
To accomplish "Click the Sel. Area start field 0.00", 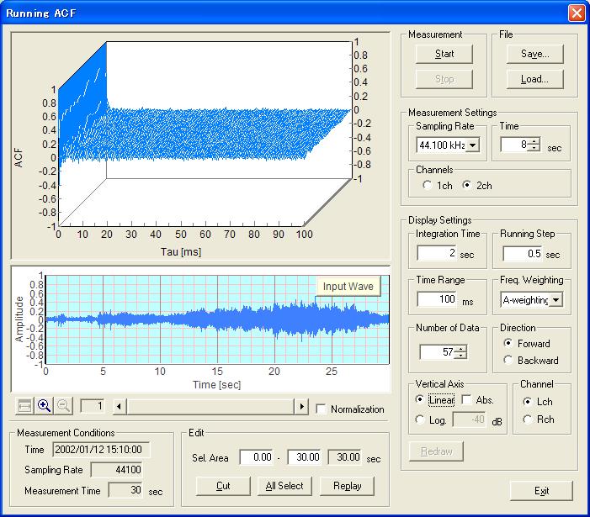I will pyautogui.click(x=256, y=456).
